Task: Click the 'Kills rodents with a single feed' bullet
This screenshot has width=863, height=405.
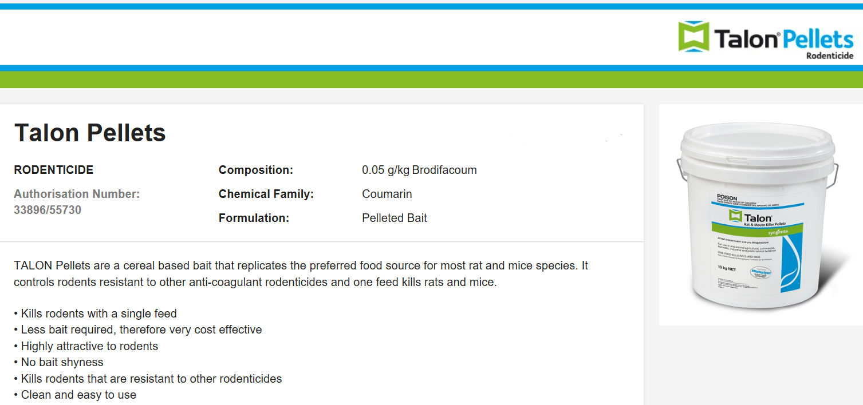Action: (96, 313)
